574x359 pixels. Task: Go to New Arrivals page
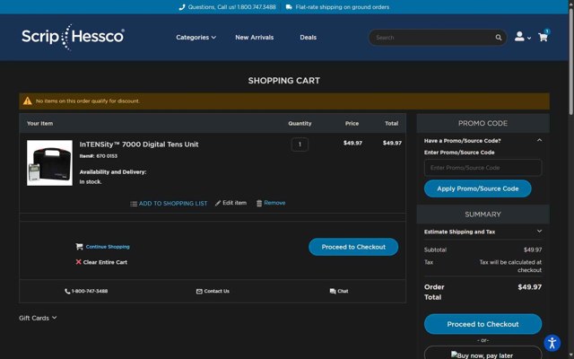(x=255, y=38)
